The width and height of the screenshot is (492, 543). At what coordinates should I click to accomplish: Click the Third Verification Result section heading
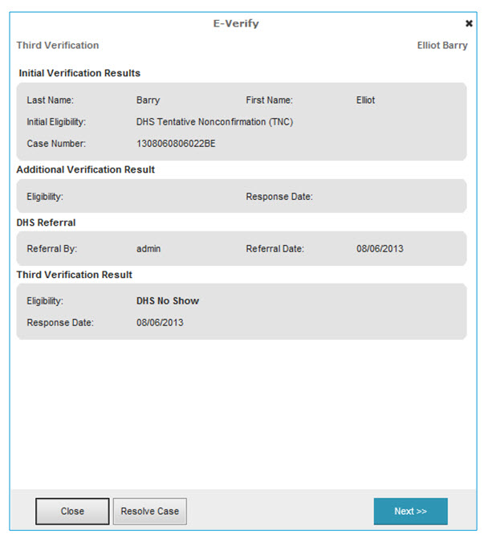pos(75,275)
